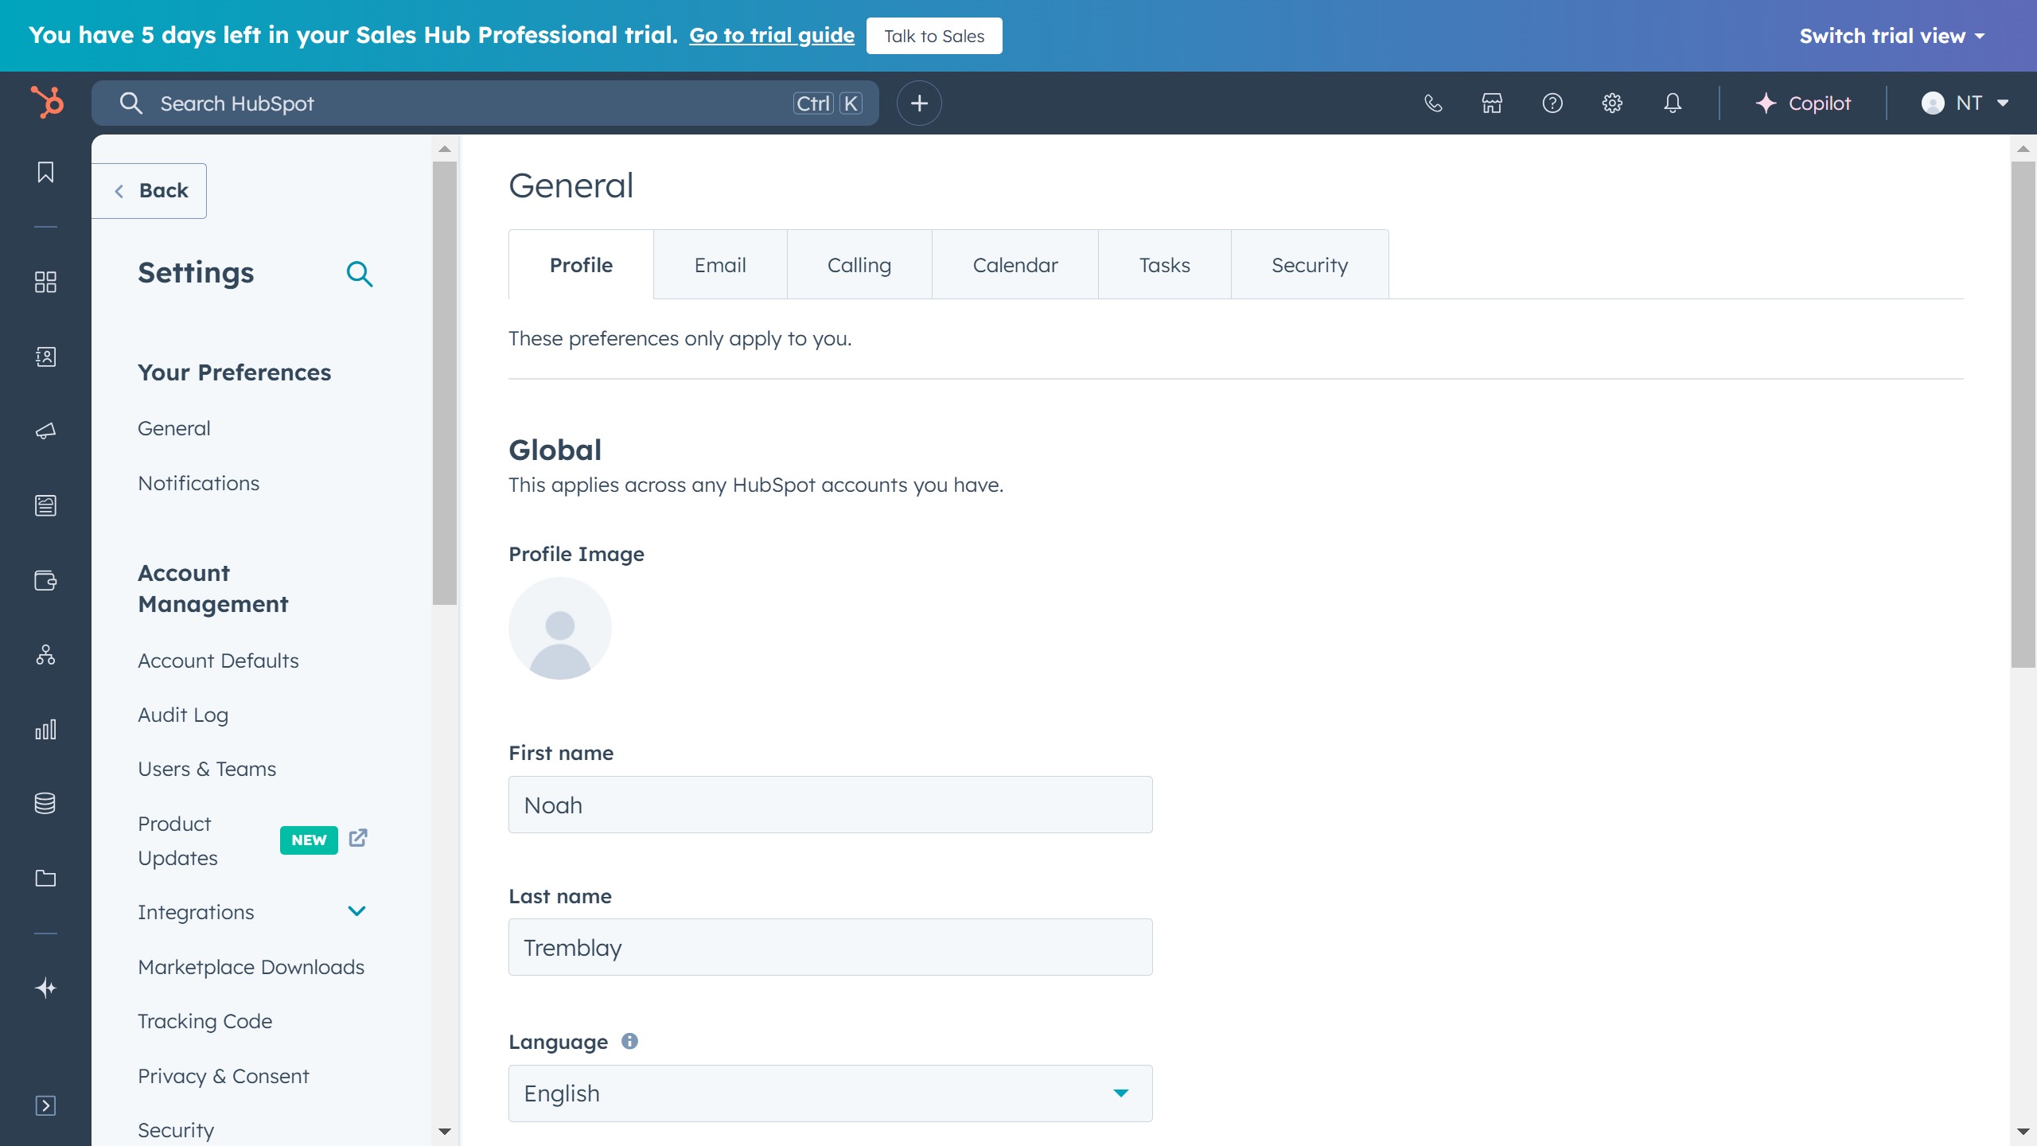Click the First name field containing Noah
Viewport: 2037px width, 1146px height.
pyautogui.click(x=830, y=805)
